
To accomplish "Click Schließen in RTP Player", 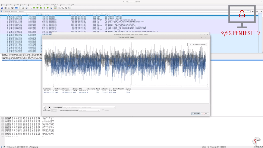I will pyautogui.click(x=196, y=113).
